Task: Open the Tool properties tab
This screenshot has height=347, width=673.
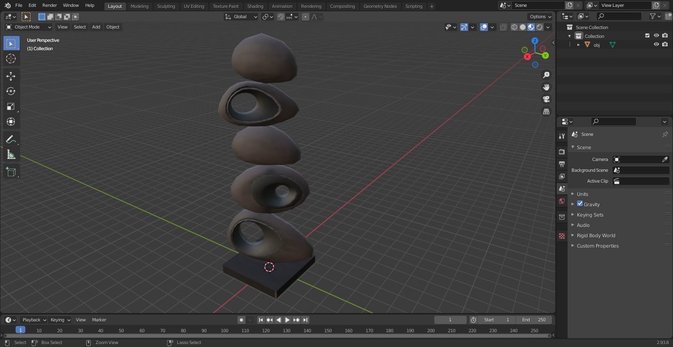Action: click(562, 136)
